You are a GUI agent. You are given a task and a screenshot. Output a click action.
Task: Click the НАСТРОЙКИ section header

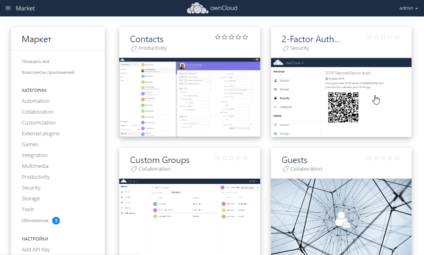(35, 239)
